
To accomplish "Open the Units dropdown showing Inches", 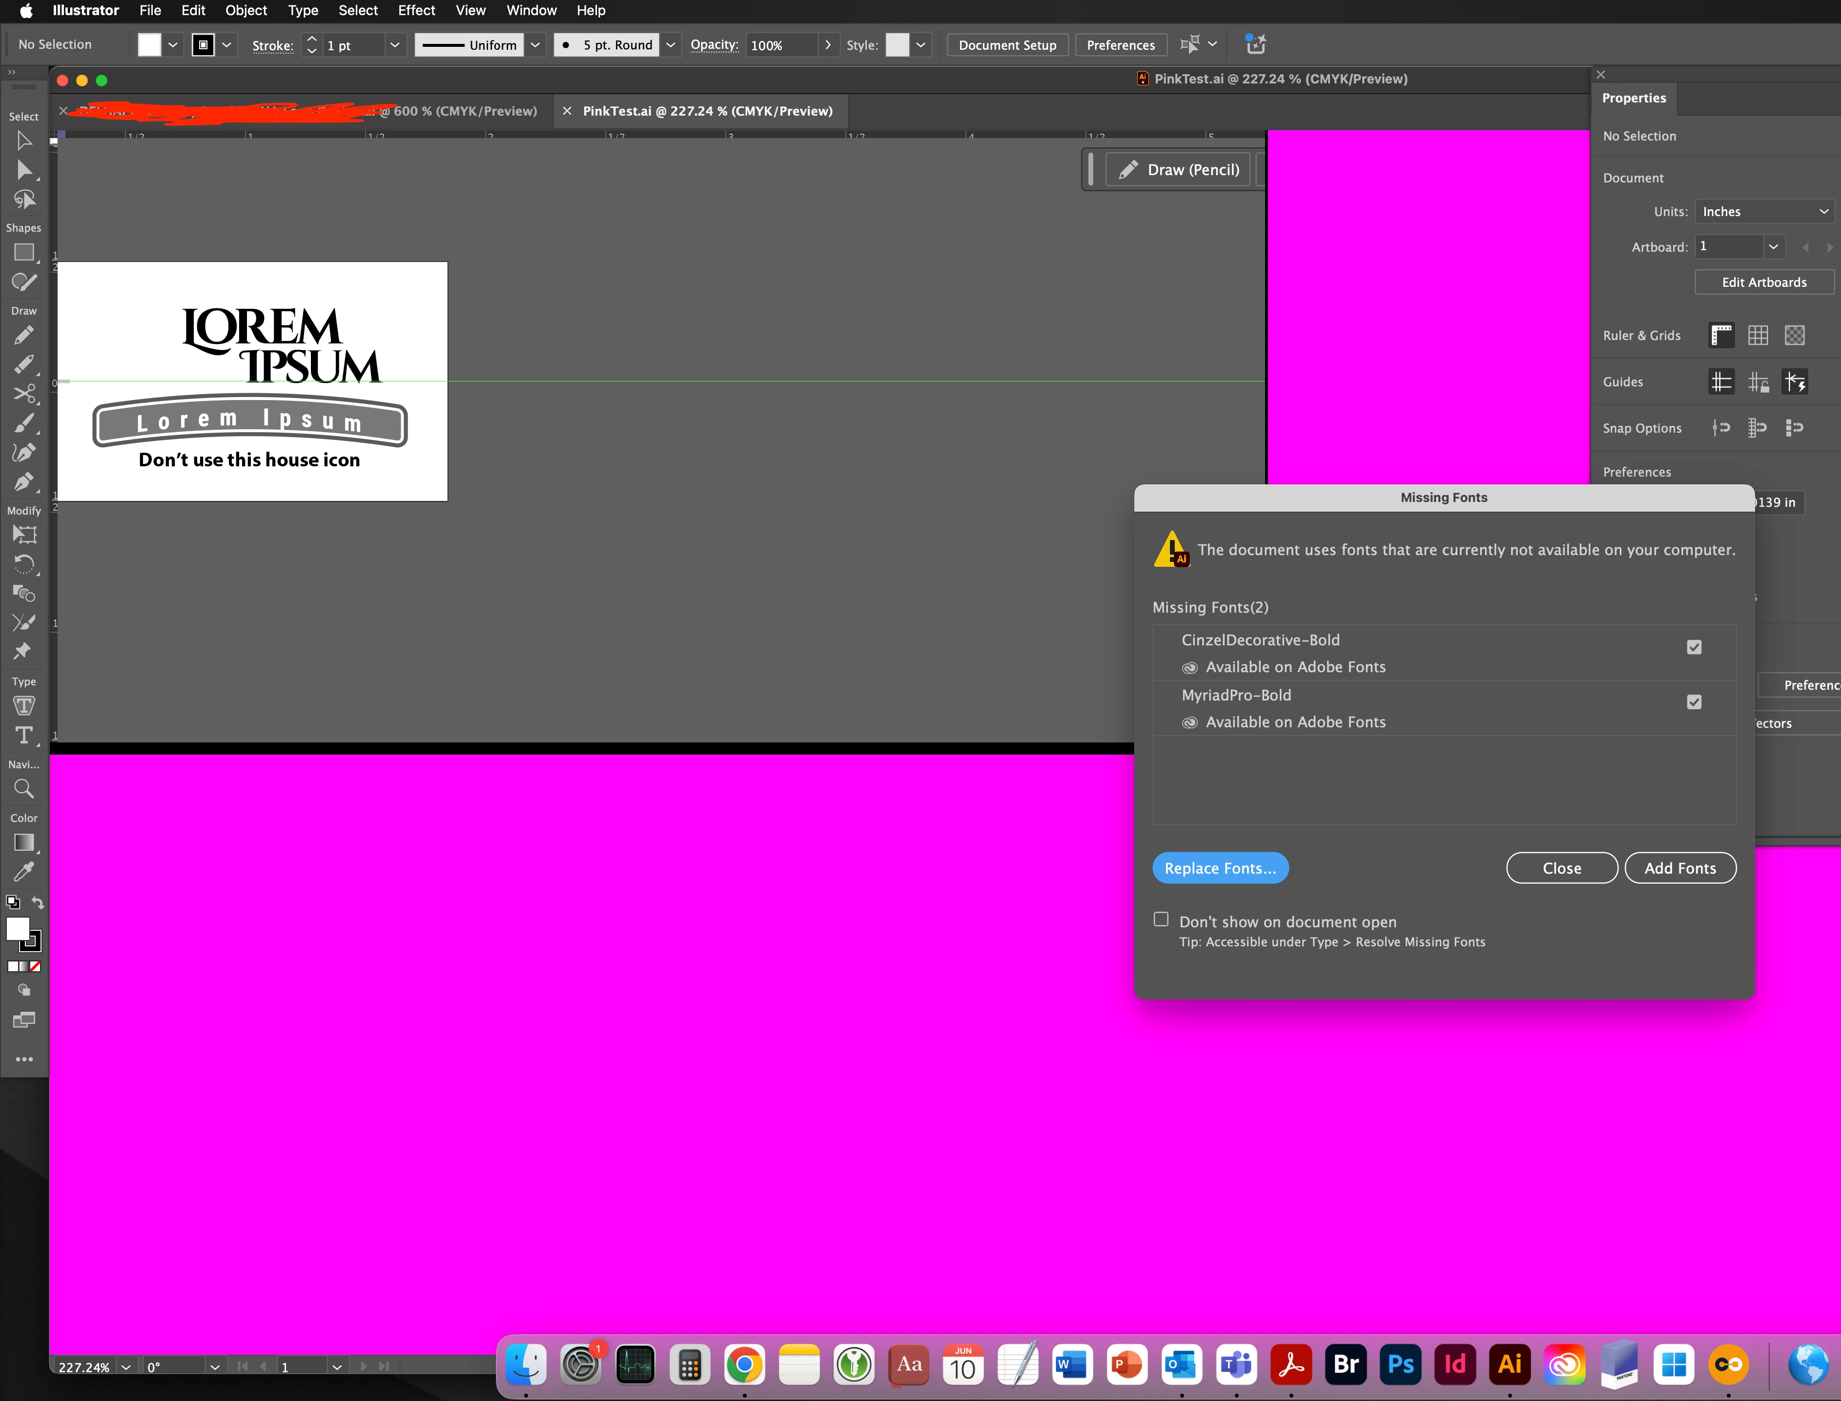I will [x=1763, y=212].
